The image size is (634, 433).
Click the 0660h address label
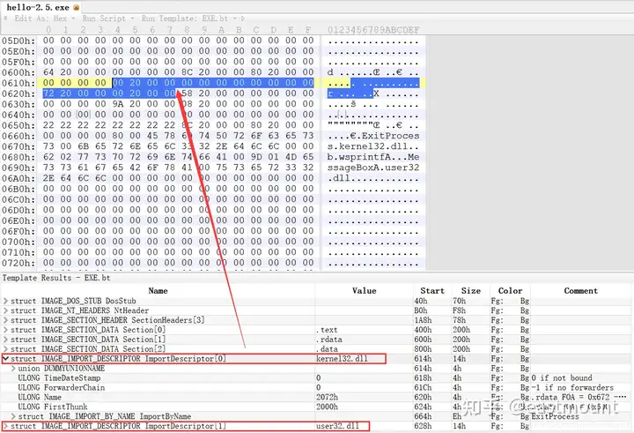(x=18, y=136)
